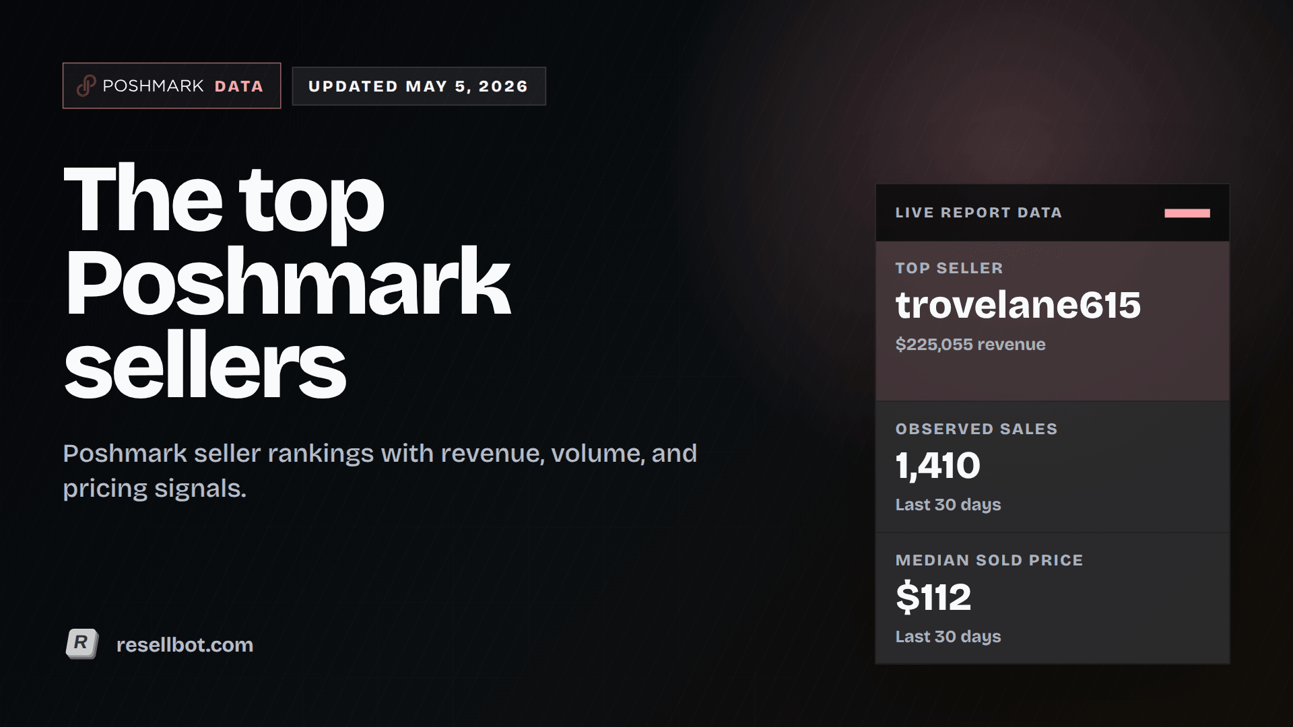Screen dimensions: 1293x727
Task: Click the seller name trovelane615
Action: 1018,305
